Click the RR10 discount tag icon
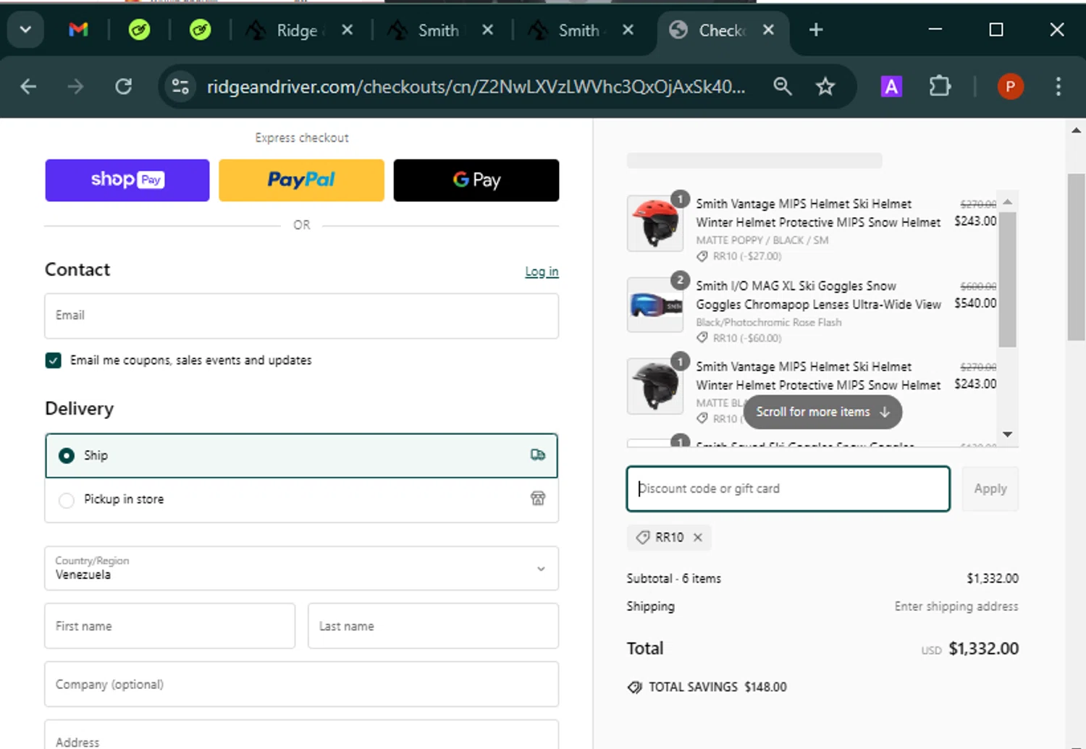Viewport: 1086px width, 749px height. point(642,538)
